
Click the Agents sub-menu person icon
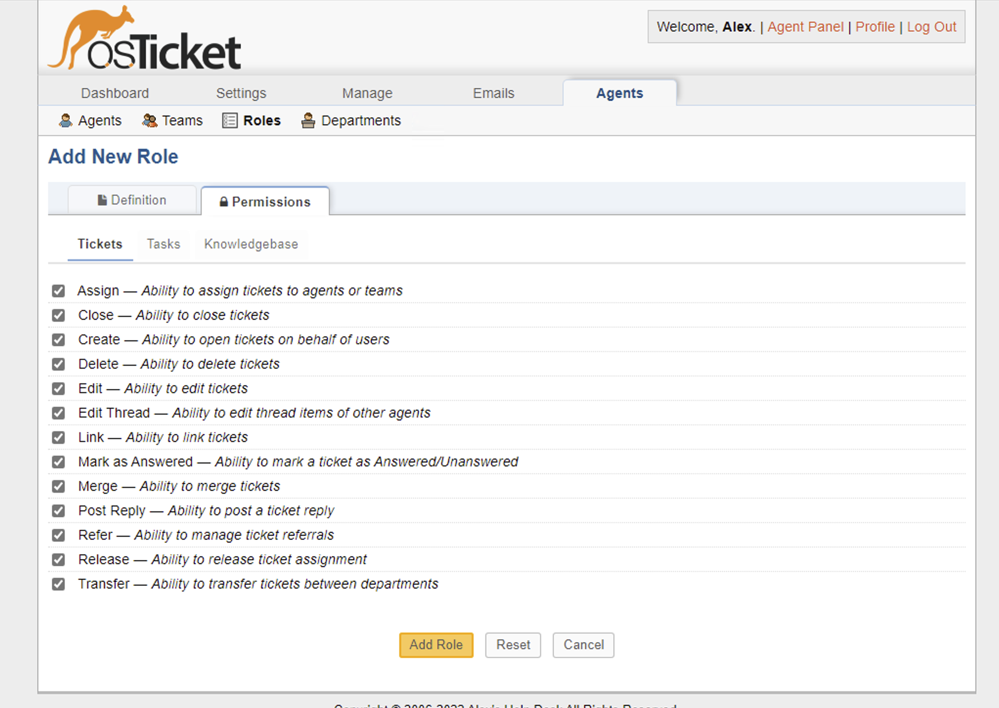click(66, 120)
